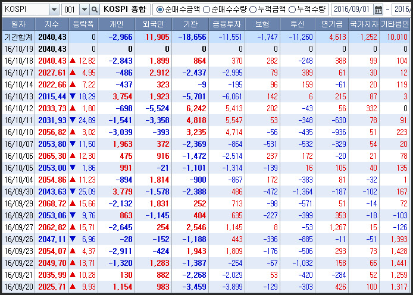The height and width of the screenshot is (295, 413).
Task: Click the 연기금 column header
Action: click(x=332, y=24)
